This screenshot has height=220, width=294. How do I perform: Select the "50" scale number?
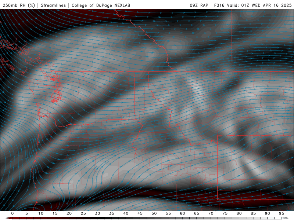click(154, 213)
